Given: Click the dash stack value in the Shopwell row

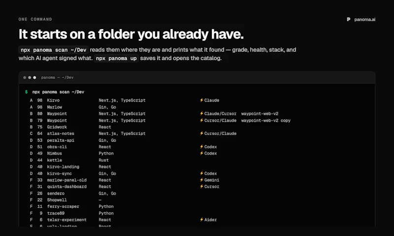Looking at the screenshot, I should point(100,200).
